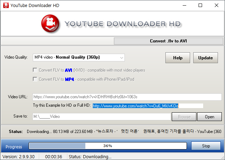
Task: Click 'Try this Example for HD or Full HD' text
Action: coord(62,105)
